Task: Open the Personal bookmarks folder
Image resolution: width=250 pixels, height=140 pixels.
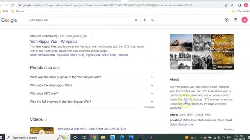Action: coord(18,11)
